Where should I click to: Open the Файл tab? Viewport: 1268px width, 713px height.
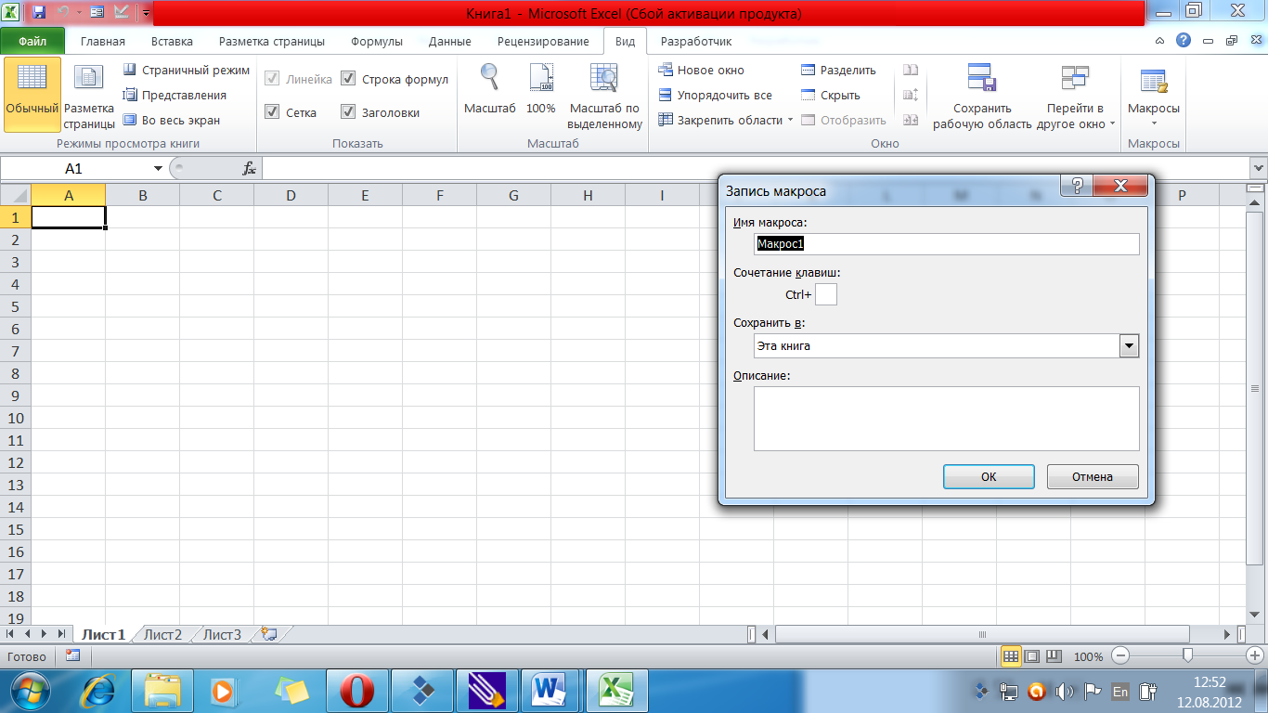tap(32, 41)
